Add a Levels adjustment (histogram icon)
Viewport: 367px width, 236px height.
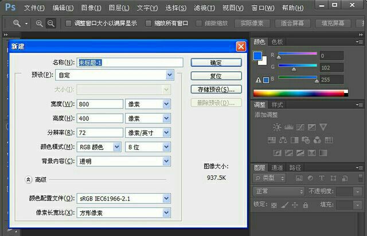(290, 127)
